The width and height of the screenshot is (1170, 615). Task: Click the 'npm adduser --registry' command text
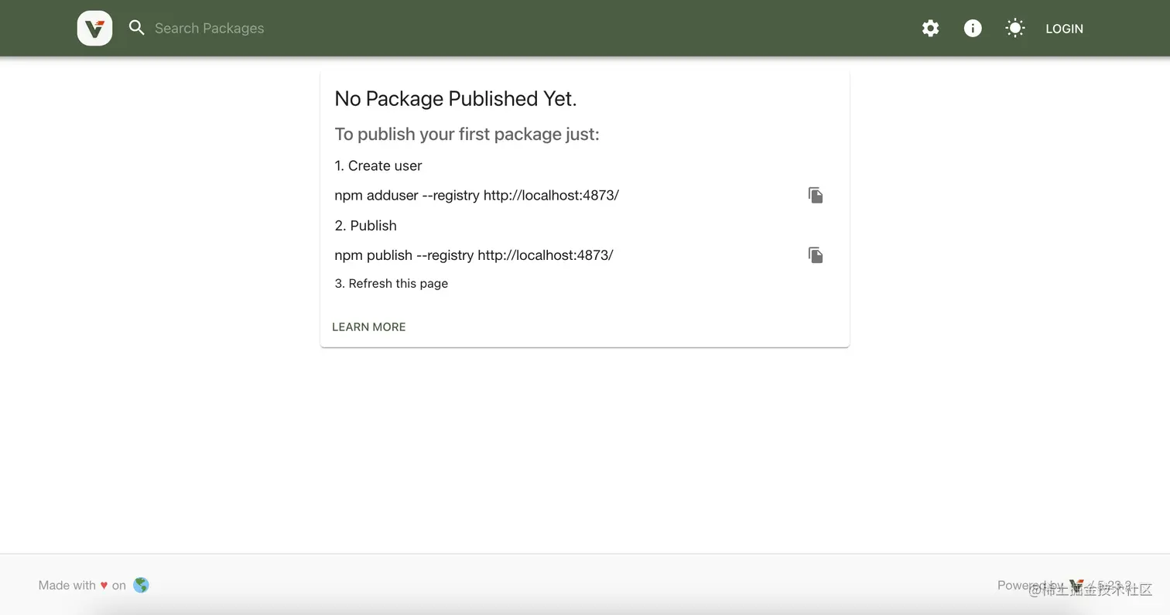tap(477, 196)
